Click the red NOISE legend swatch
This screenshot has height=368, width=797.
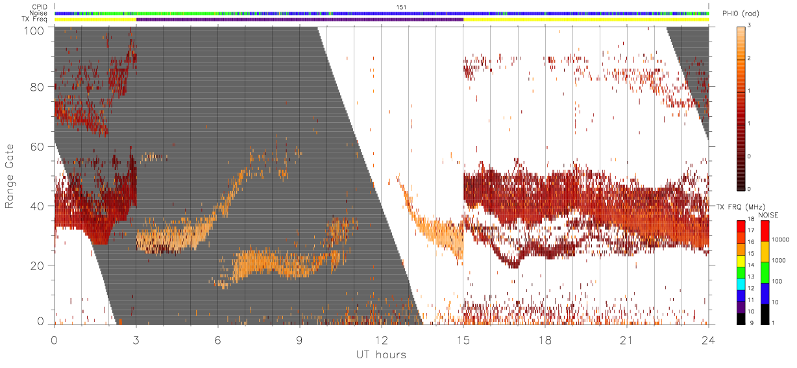point(764,230)
